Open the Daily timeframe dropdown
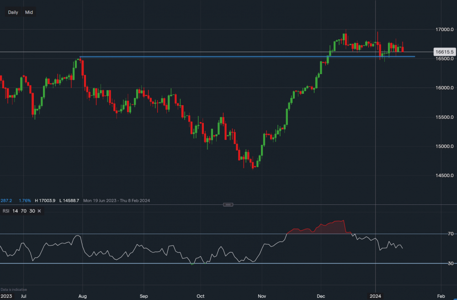This screenshot has height=300, width=457. [13, 12]
